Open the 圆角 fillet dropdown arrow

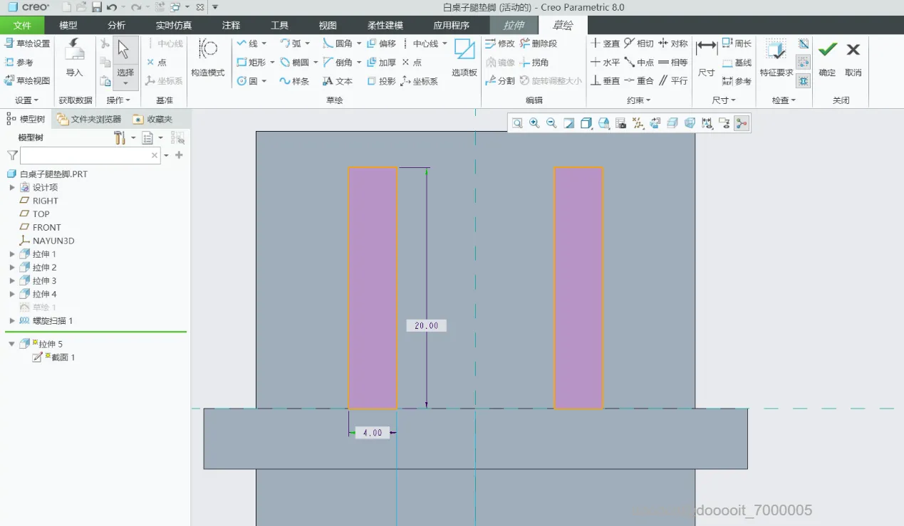coord(359,43)
